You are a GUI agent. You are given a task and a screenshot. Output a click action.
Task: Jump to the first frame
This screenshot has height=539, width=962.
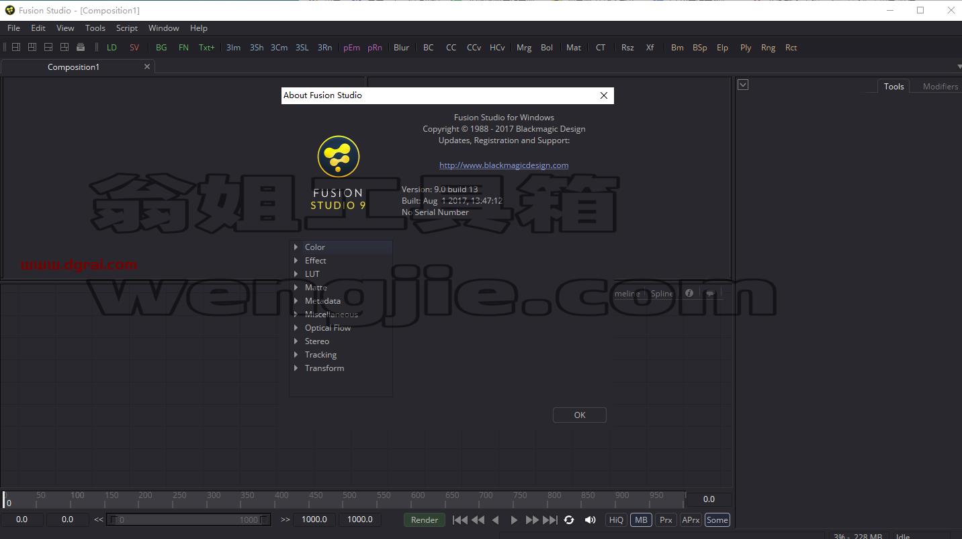(x=460, y=520)
